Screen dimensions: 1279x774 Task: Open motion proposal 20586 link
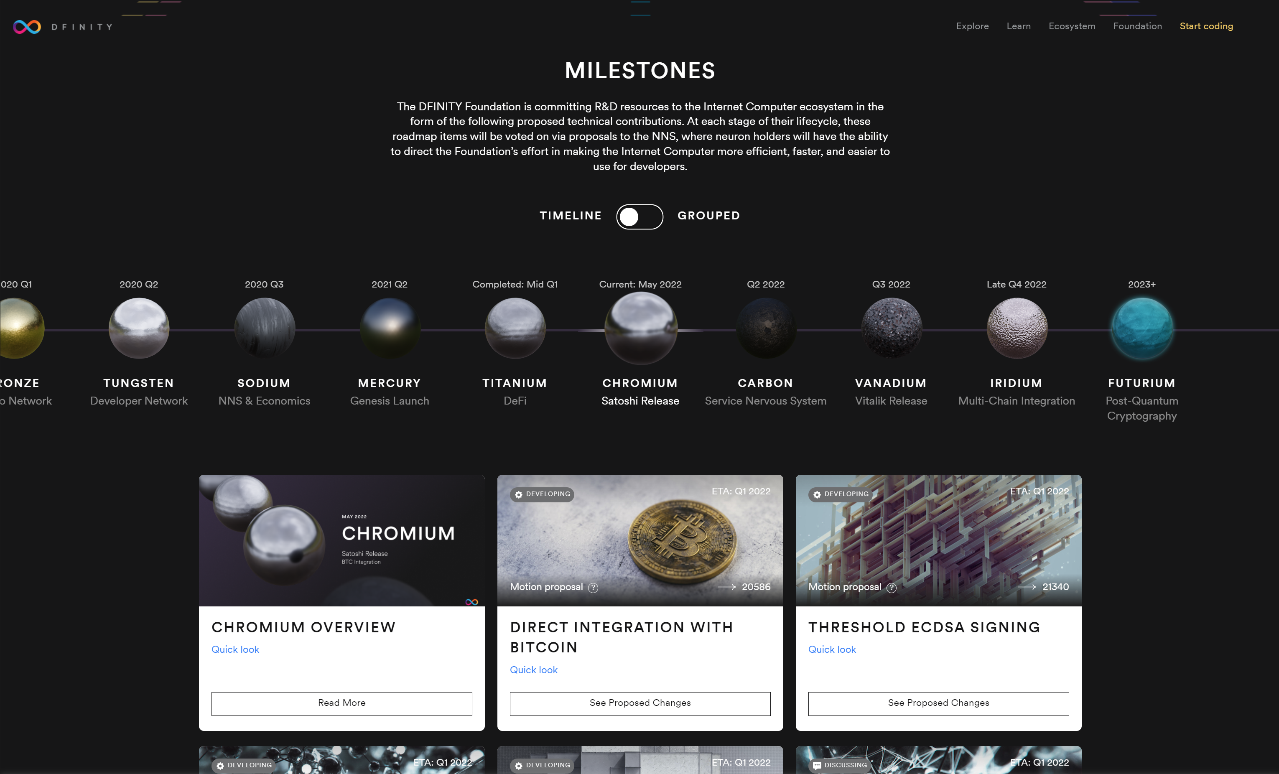tap(756, 587)
